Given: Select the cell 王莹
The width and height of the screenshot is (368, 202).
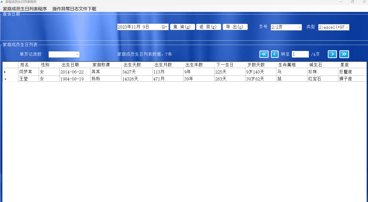Looking at the screenshot, I should [28, 79].
